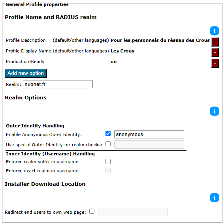Screen dimensions: 224x224
Task: Click the special Outer Identity text box
Action: pyautogui.click(x=149, y=145)
